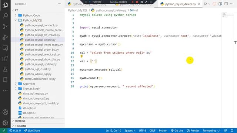Open the Testing flask view
237x133 pixels.
tap(5, 69)
